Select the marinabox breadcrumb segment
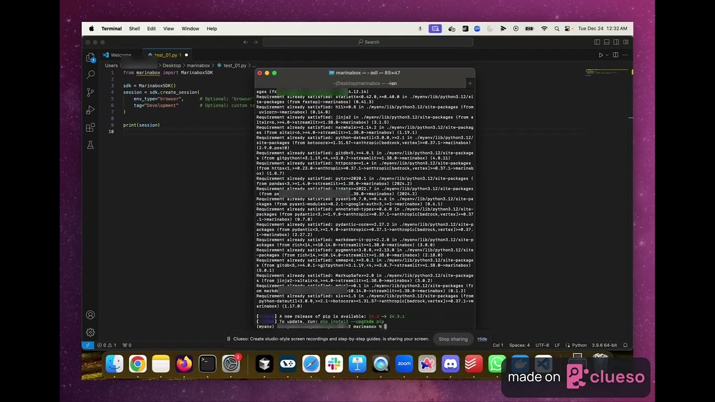Screen dimensions: 715x402 tap(198, 65)
